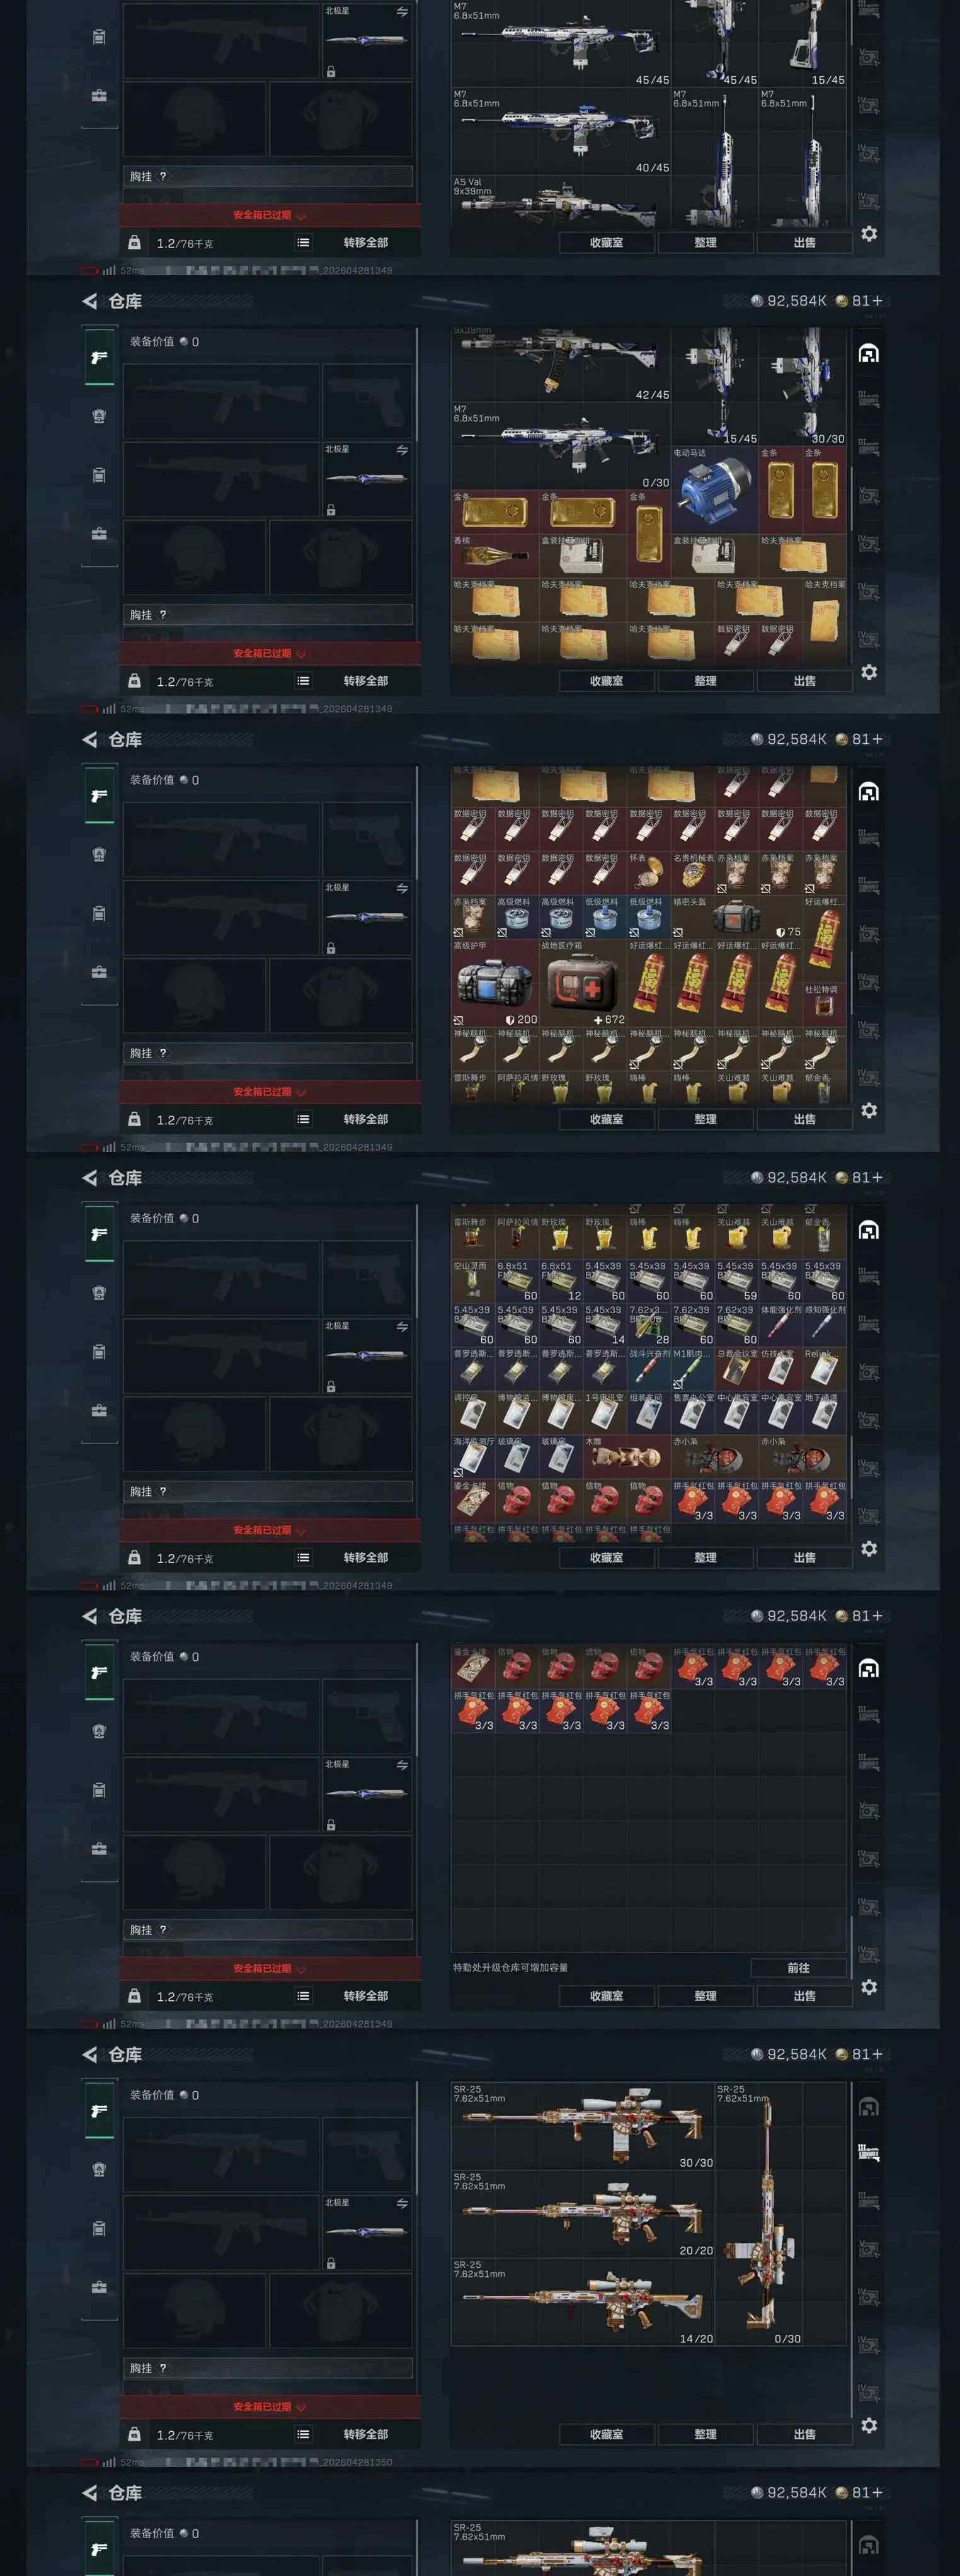960x2576 pixels.
Task: Expand 安全箱已过期 bar in SR-25 panel
Action: [x=270, y=2406]
